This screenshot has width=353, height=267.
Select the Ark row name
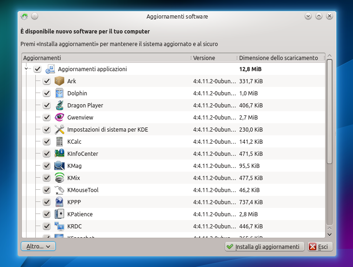pyautogui.click(x=72, y=81)
